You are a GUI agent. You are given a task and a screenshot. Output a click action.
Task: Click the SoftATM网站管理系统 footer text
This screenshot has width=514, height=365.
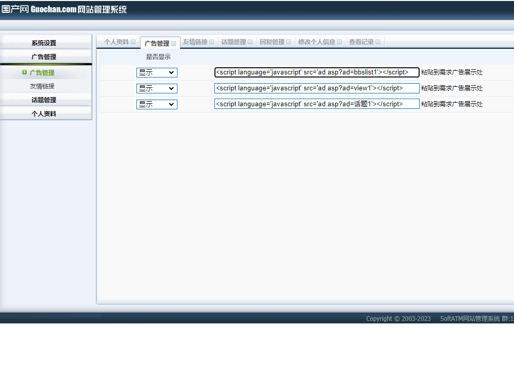coord(470,318)
